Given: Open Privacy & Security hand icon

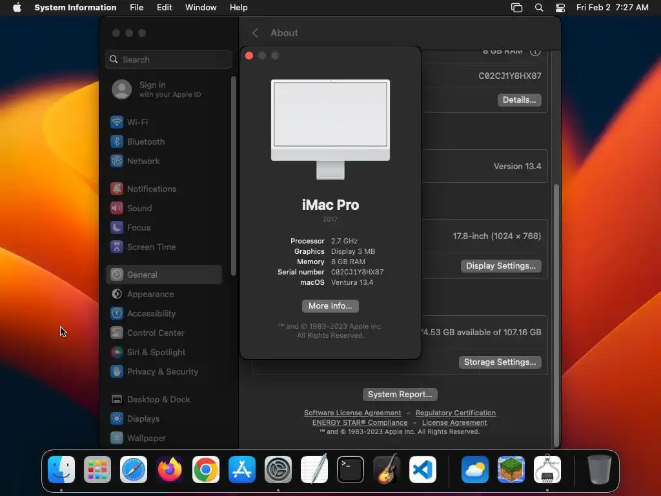Looking at the screenshot, I should click(x=117, y=371).
